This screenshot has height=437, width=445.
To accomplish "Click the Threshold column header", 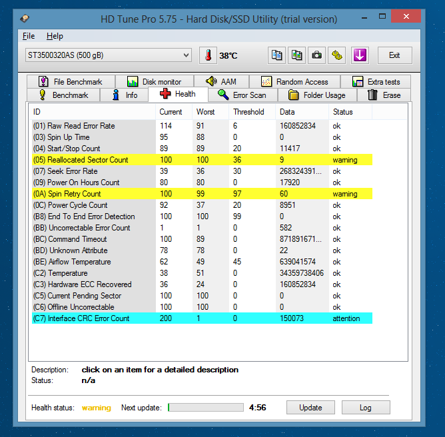I will coord(252,112).
